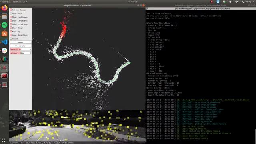The height and width of the screenshot is (144, 256).
Task: Open Visual Studio Code from the dock
Action: [x=4, y=42]
